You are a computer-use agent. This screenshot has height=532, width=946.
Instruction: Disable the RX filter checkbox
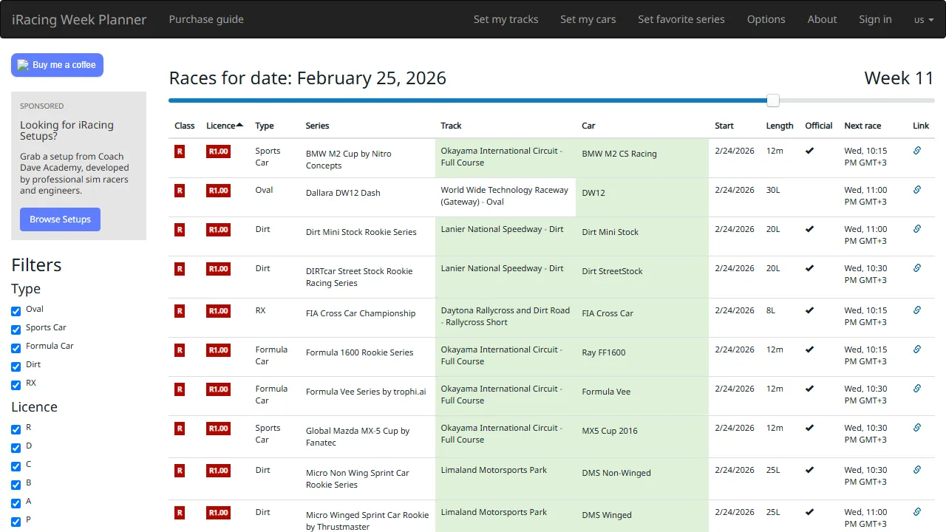(16, 385)
